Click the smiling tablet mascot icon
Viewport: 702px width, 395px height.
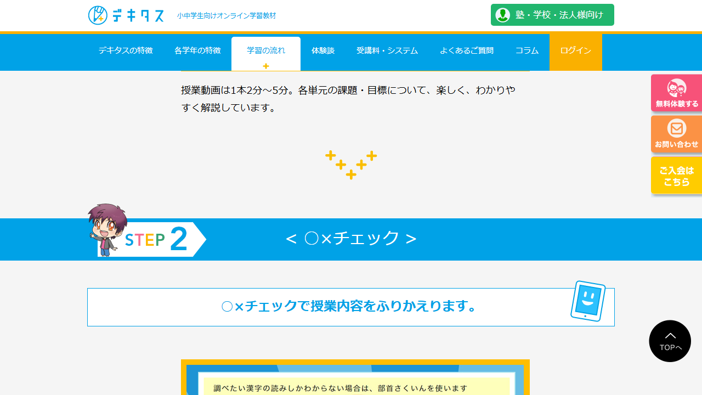coord(588,301)
